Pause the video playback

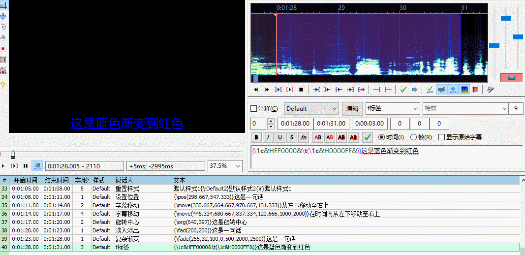pyautogui.click(x=26, y=166)
